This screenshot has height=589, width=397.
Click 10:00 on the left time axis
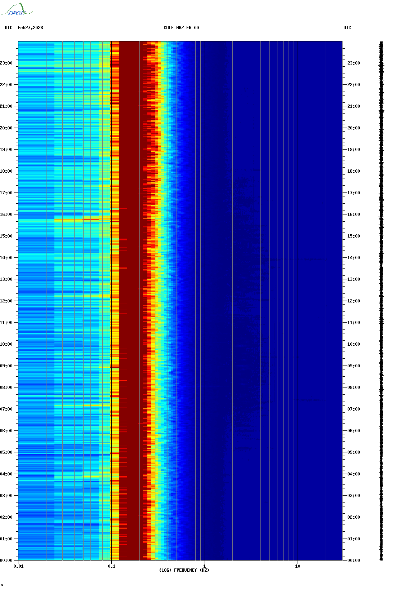[x=6, y=344]
